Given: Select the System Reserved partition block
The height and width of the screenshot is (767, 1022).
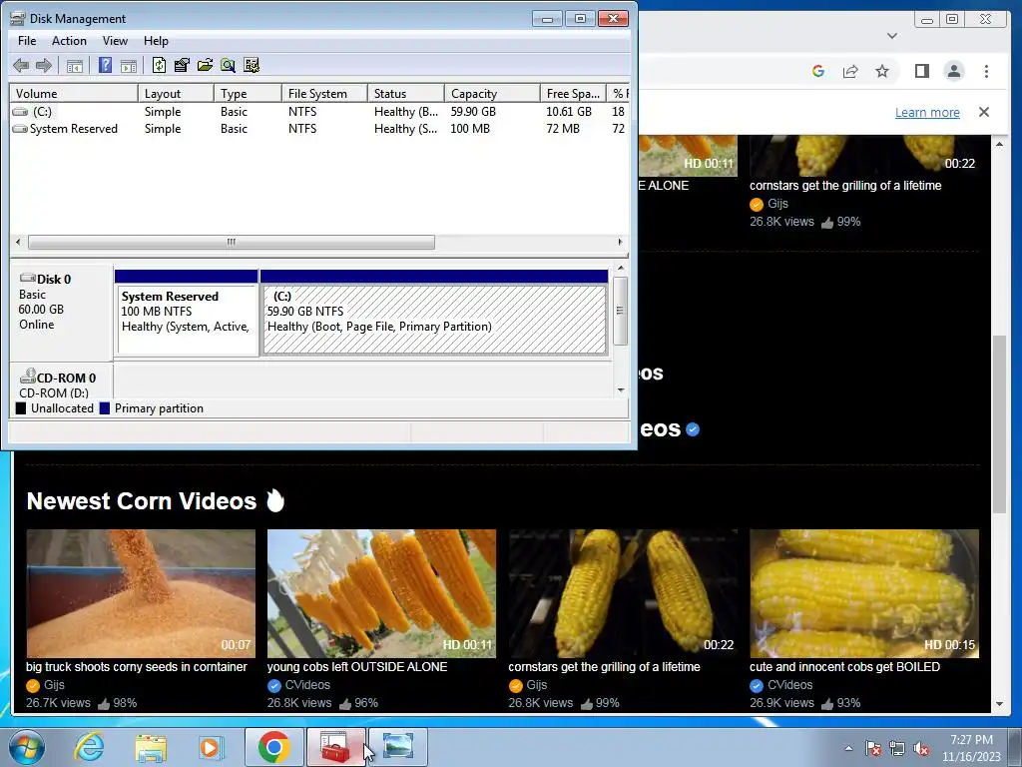Looking at the screenshot, I should pyautogui.click(x=187, y=313).
